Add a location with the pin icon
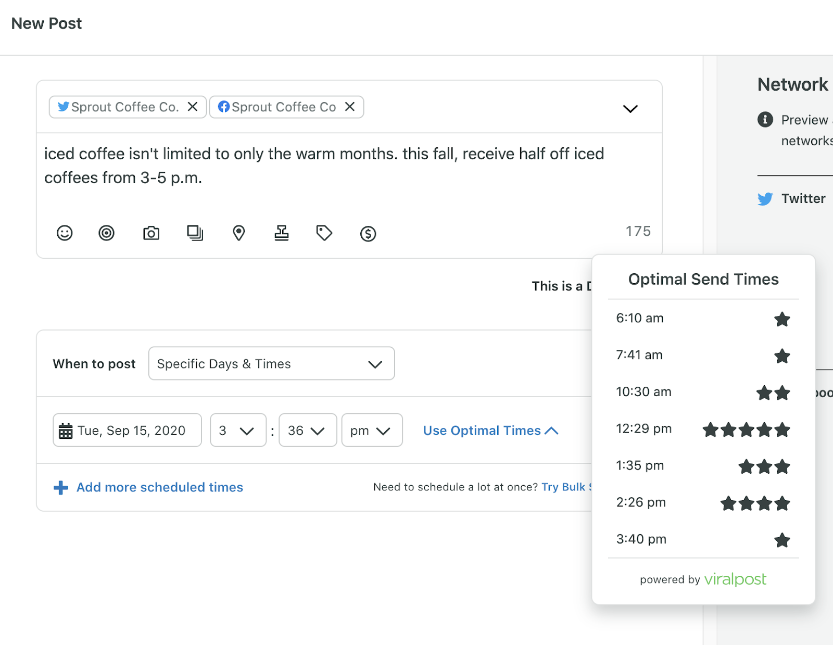833x645 pixels. (x=238, y=233)
